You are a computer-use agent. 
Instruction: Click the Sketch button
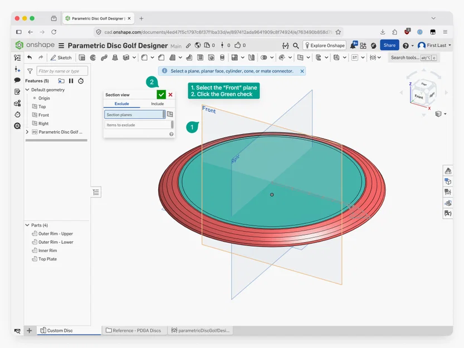pos(61,58)
